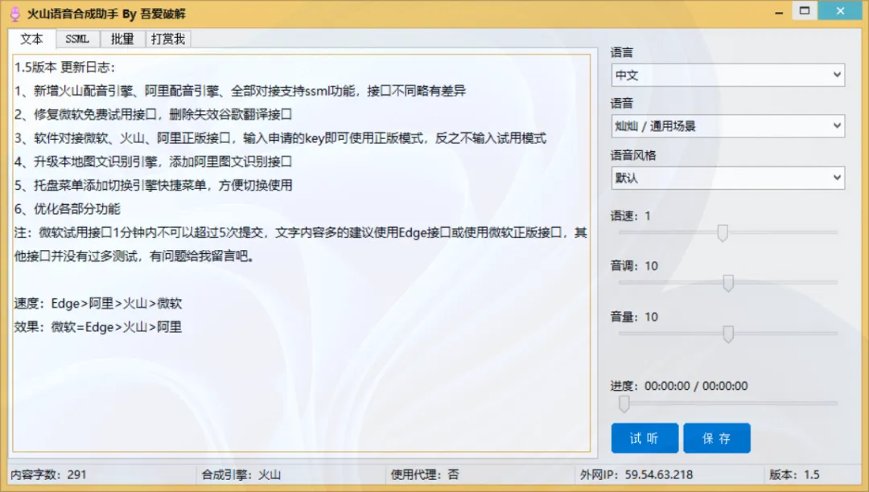869x492 pixels.
Task: Expand the 语音风格 dropdown showing 默认
Action: coord(727,178)
